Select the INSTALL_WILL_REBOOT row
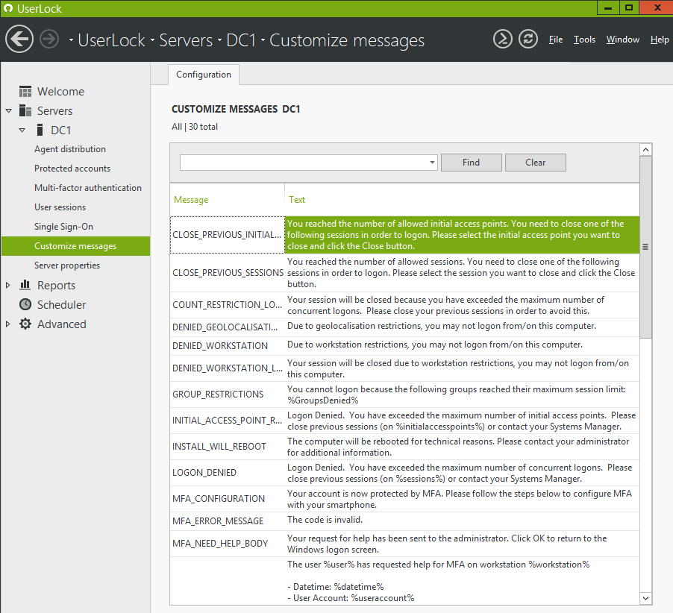673x613 pixels. point(404,447)
